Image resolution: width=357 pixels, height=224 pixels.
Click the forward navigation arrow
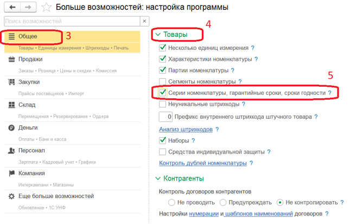[x=27, y=7]
